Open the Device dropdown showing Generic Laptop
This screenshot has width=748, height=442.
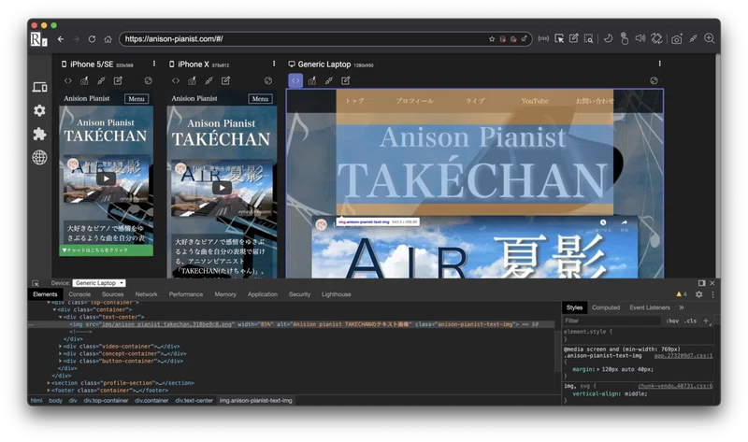point(99,283)
